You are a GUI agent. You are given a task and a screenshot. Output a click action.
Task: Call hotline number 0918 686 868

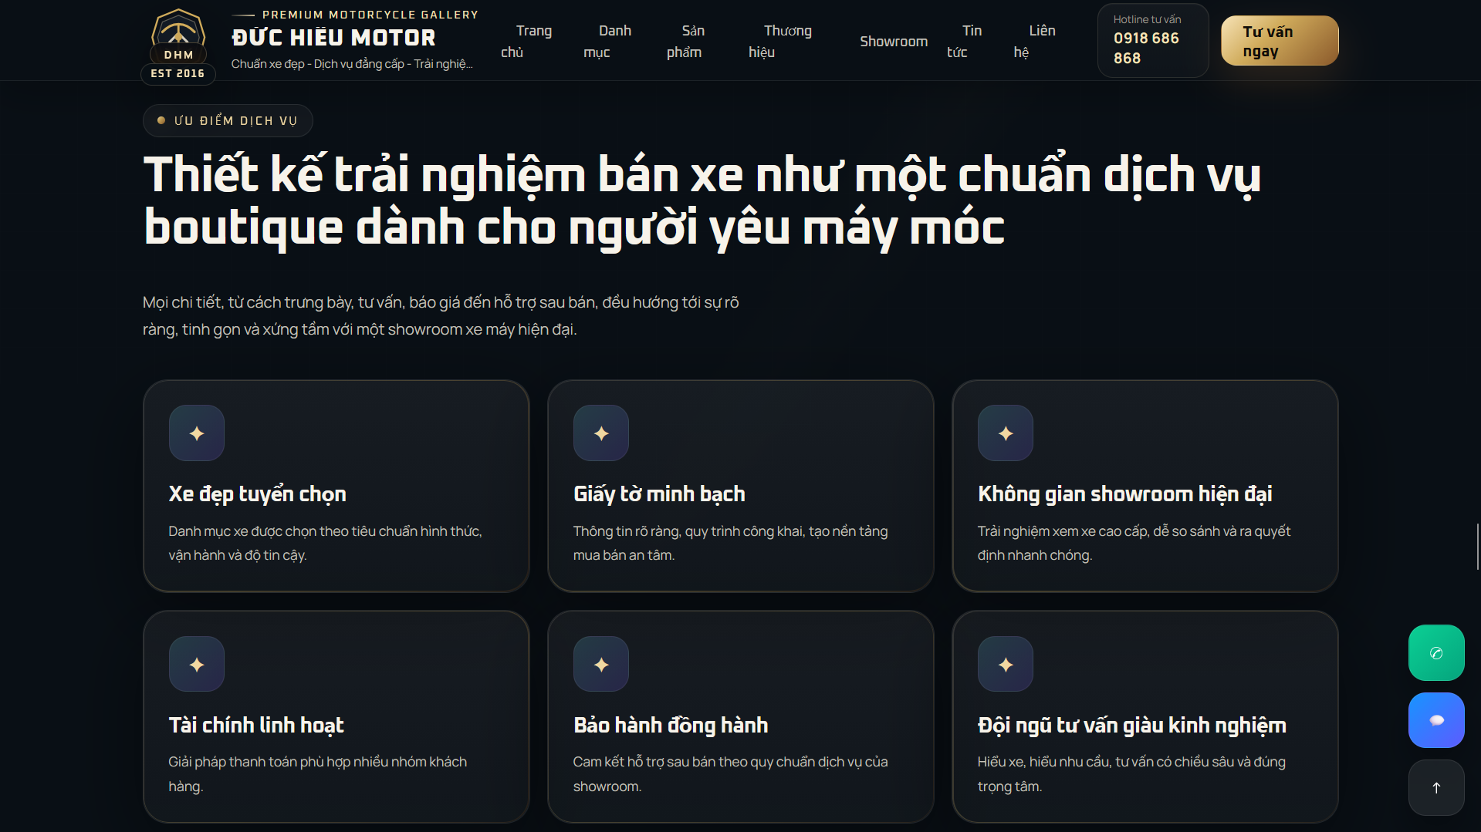[x=1149, y=48]
